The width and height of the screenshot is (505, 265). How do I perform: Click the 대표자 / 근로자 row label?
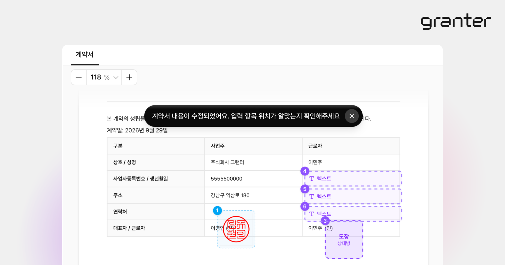(x=129, y=228)
